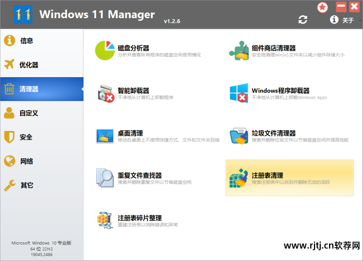The image size is (363, 261).
Task: Launch 桌面清理 via its title
Action: 130,133
